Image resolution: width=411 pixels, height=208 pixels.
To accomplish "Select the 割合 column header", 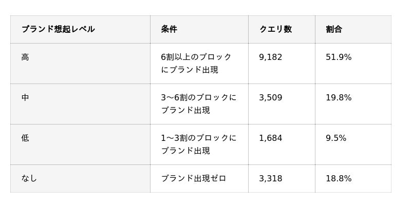I will pos(334,29).
